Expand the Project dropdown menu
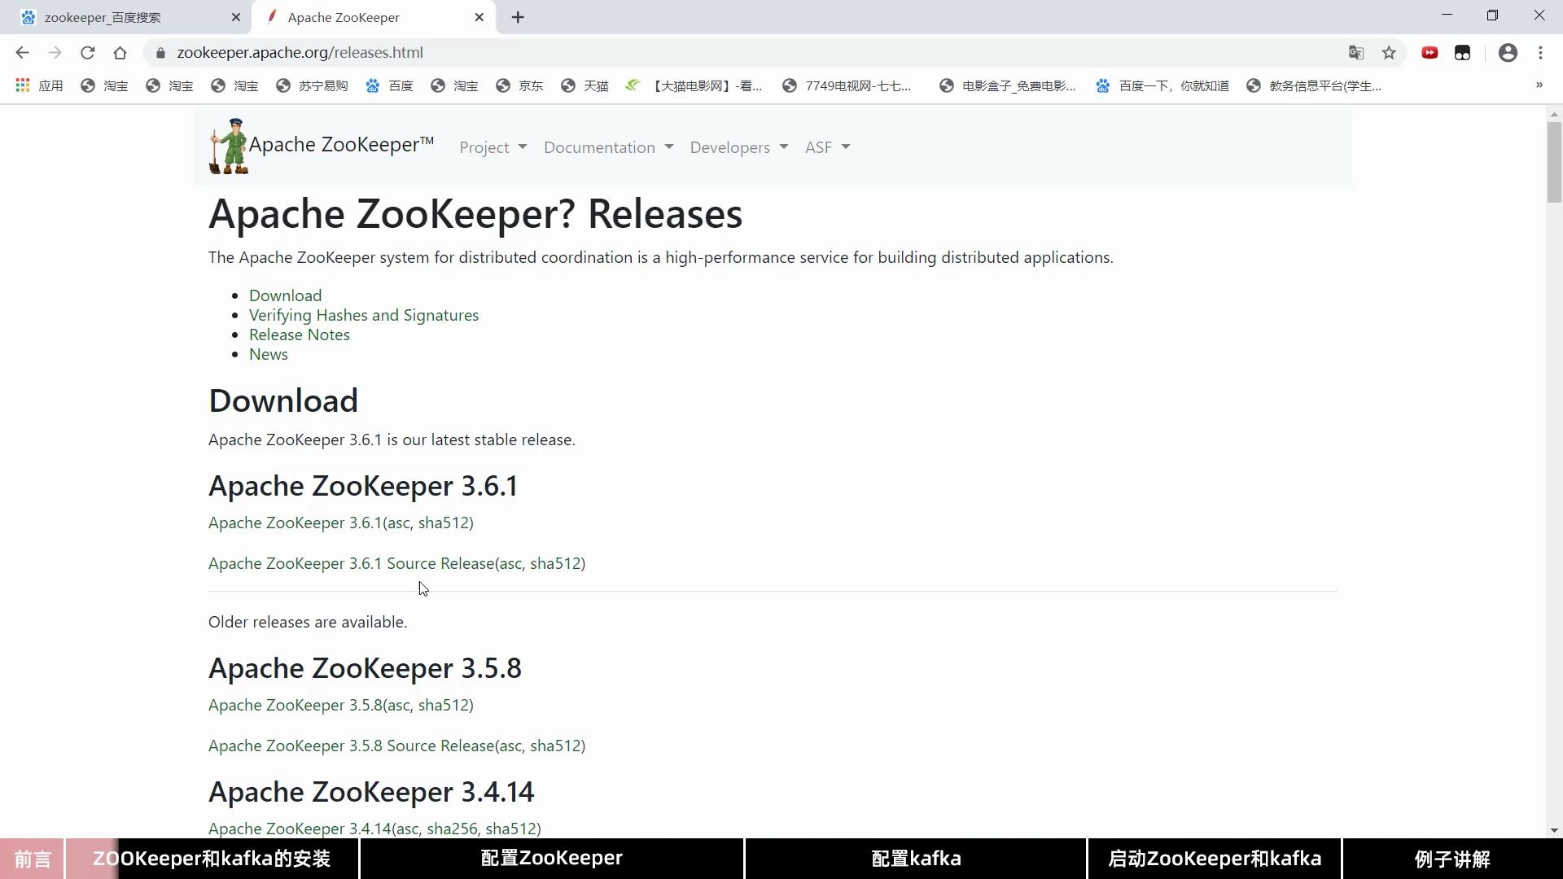Screen dimensions: 1563x879 point(493,147)
